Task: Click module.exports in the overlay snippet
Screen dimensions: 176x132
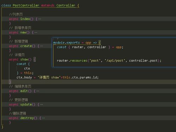Action: (x=66, y=43)
